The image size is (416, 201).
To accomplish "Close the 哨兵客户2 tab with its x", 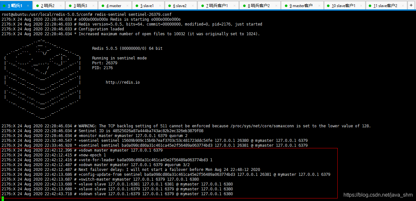I will pos(276,6).
